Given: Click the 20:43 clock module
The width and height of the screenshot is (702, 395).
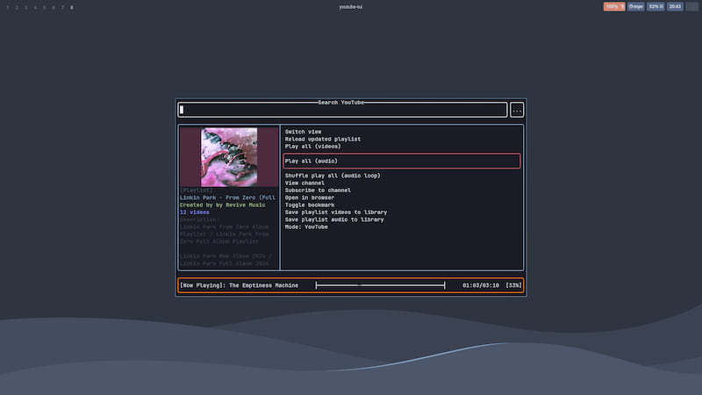Looking at the screenshot, I should [675, 7].
